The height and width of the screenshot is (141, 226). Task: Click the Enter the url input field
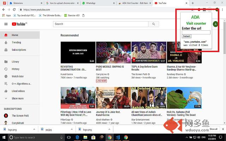196,32
